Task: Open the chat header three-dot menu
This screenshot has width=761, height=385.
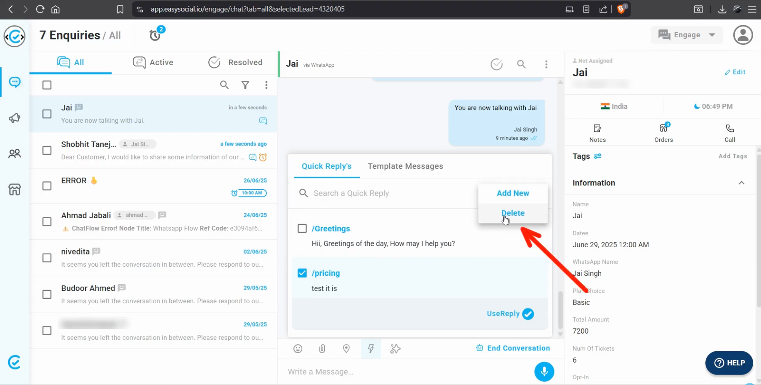Action: pyautogui.click(x=546, y=64)
